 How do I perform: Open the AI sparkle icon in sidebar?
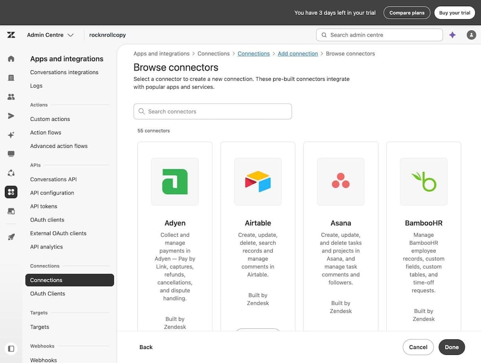tap(11, 135)
